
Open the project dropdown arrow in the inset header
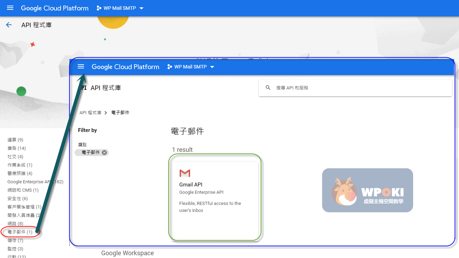coord(212,67)
